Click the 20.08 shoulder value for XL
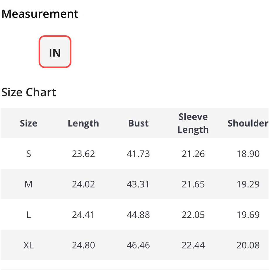This screenshot has width=270, height=270. (x=248, y=245)
